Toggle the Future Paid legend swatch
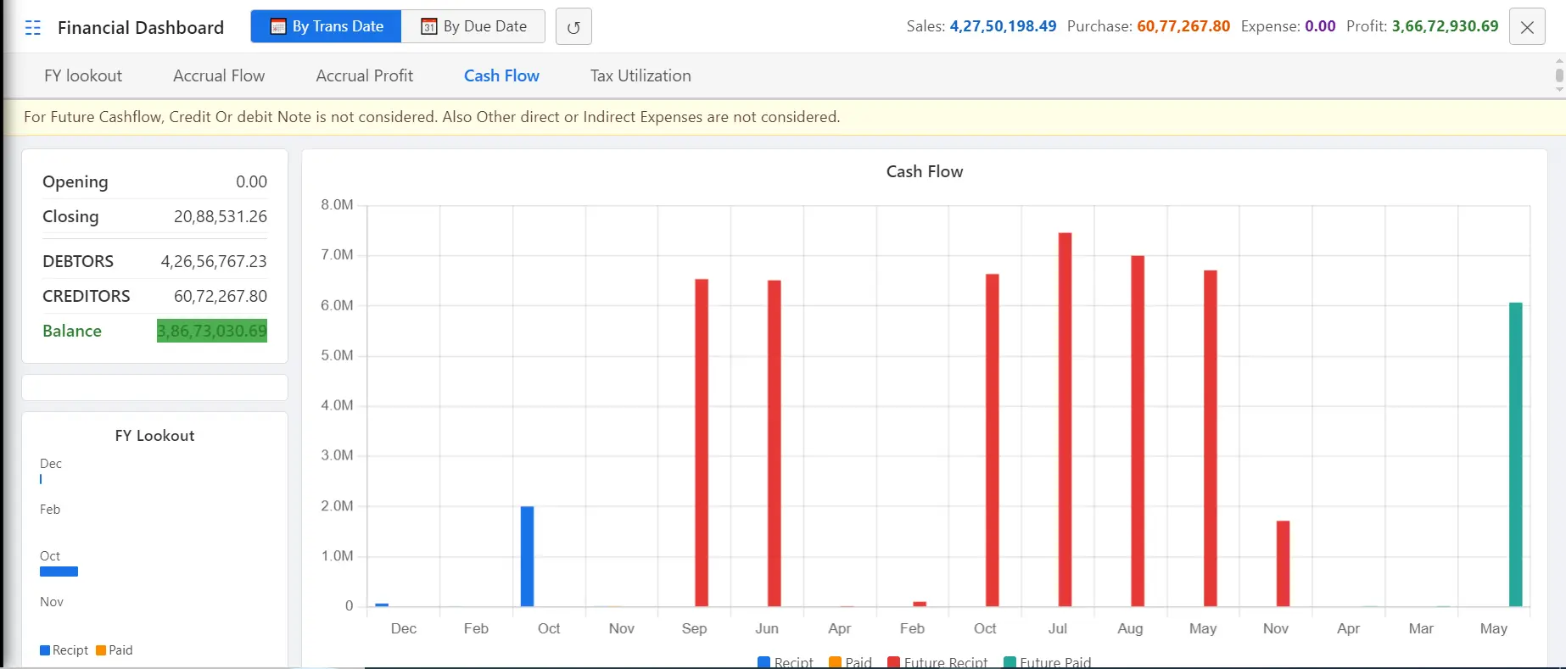 [x=1010, y=662]
